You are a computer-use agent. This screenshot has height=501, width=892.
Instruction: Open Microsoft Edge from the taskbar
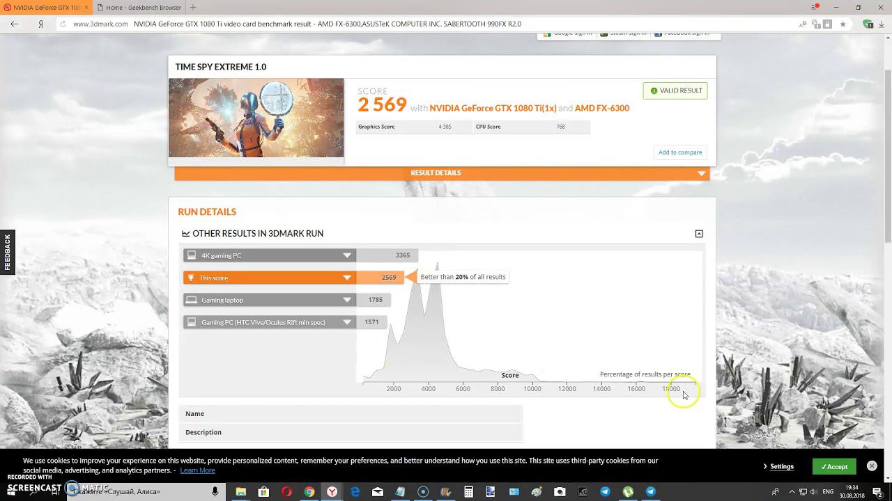[x=355, y=491]
